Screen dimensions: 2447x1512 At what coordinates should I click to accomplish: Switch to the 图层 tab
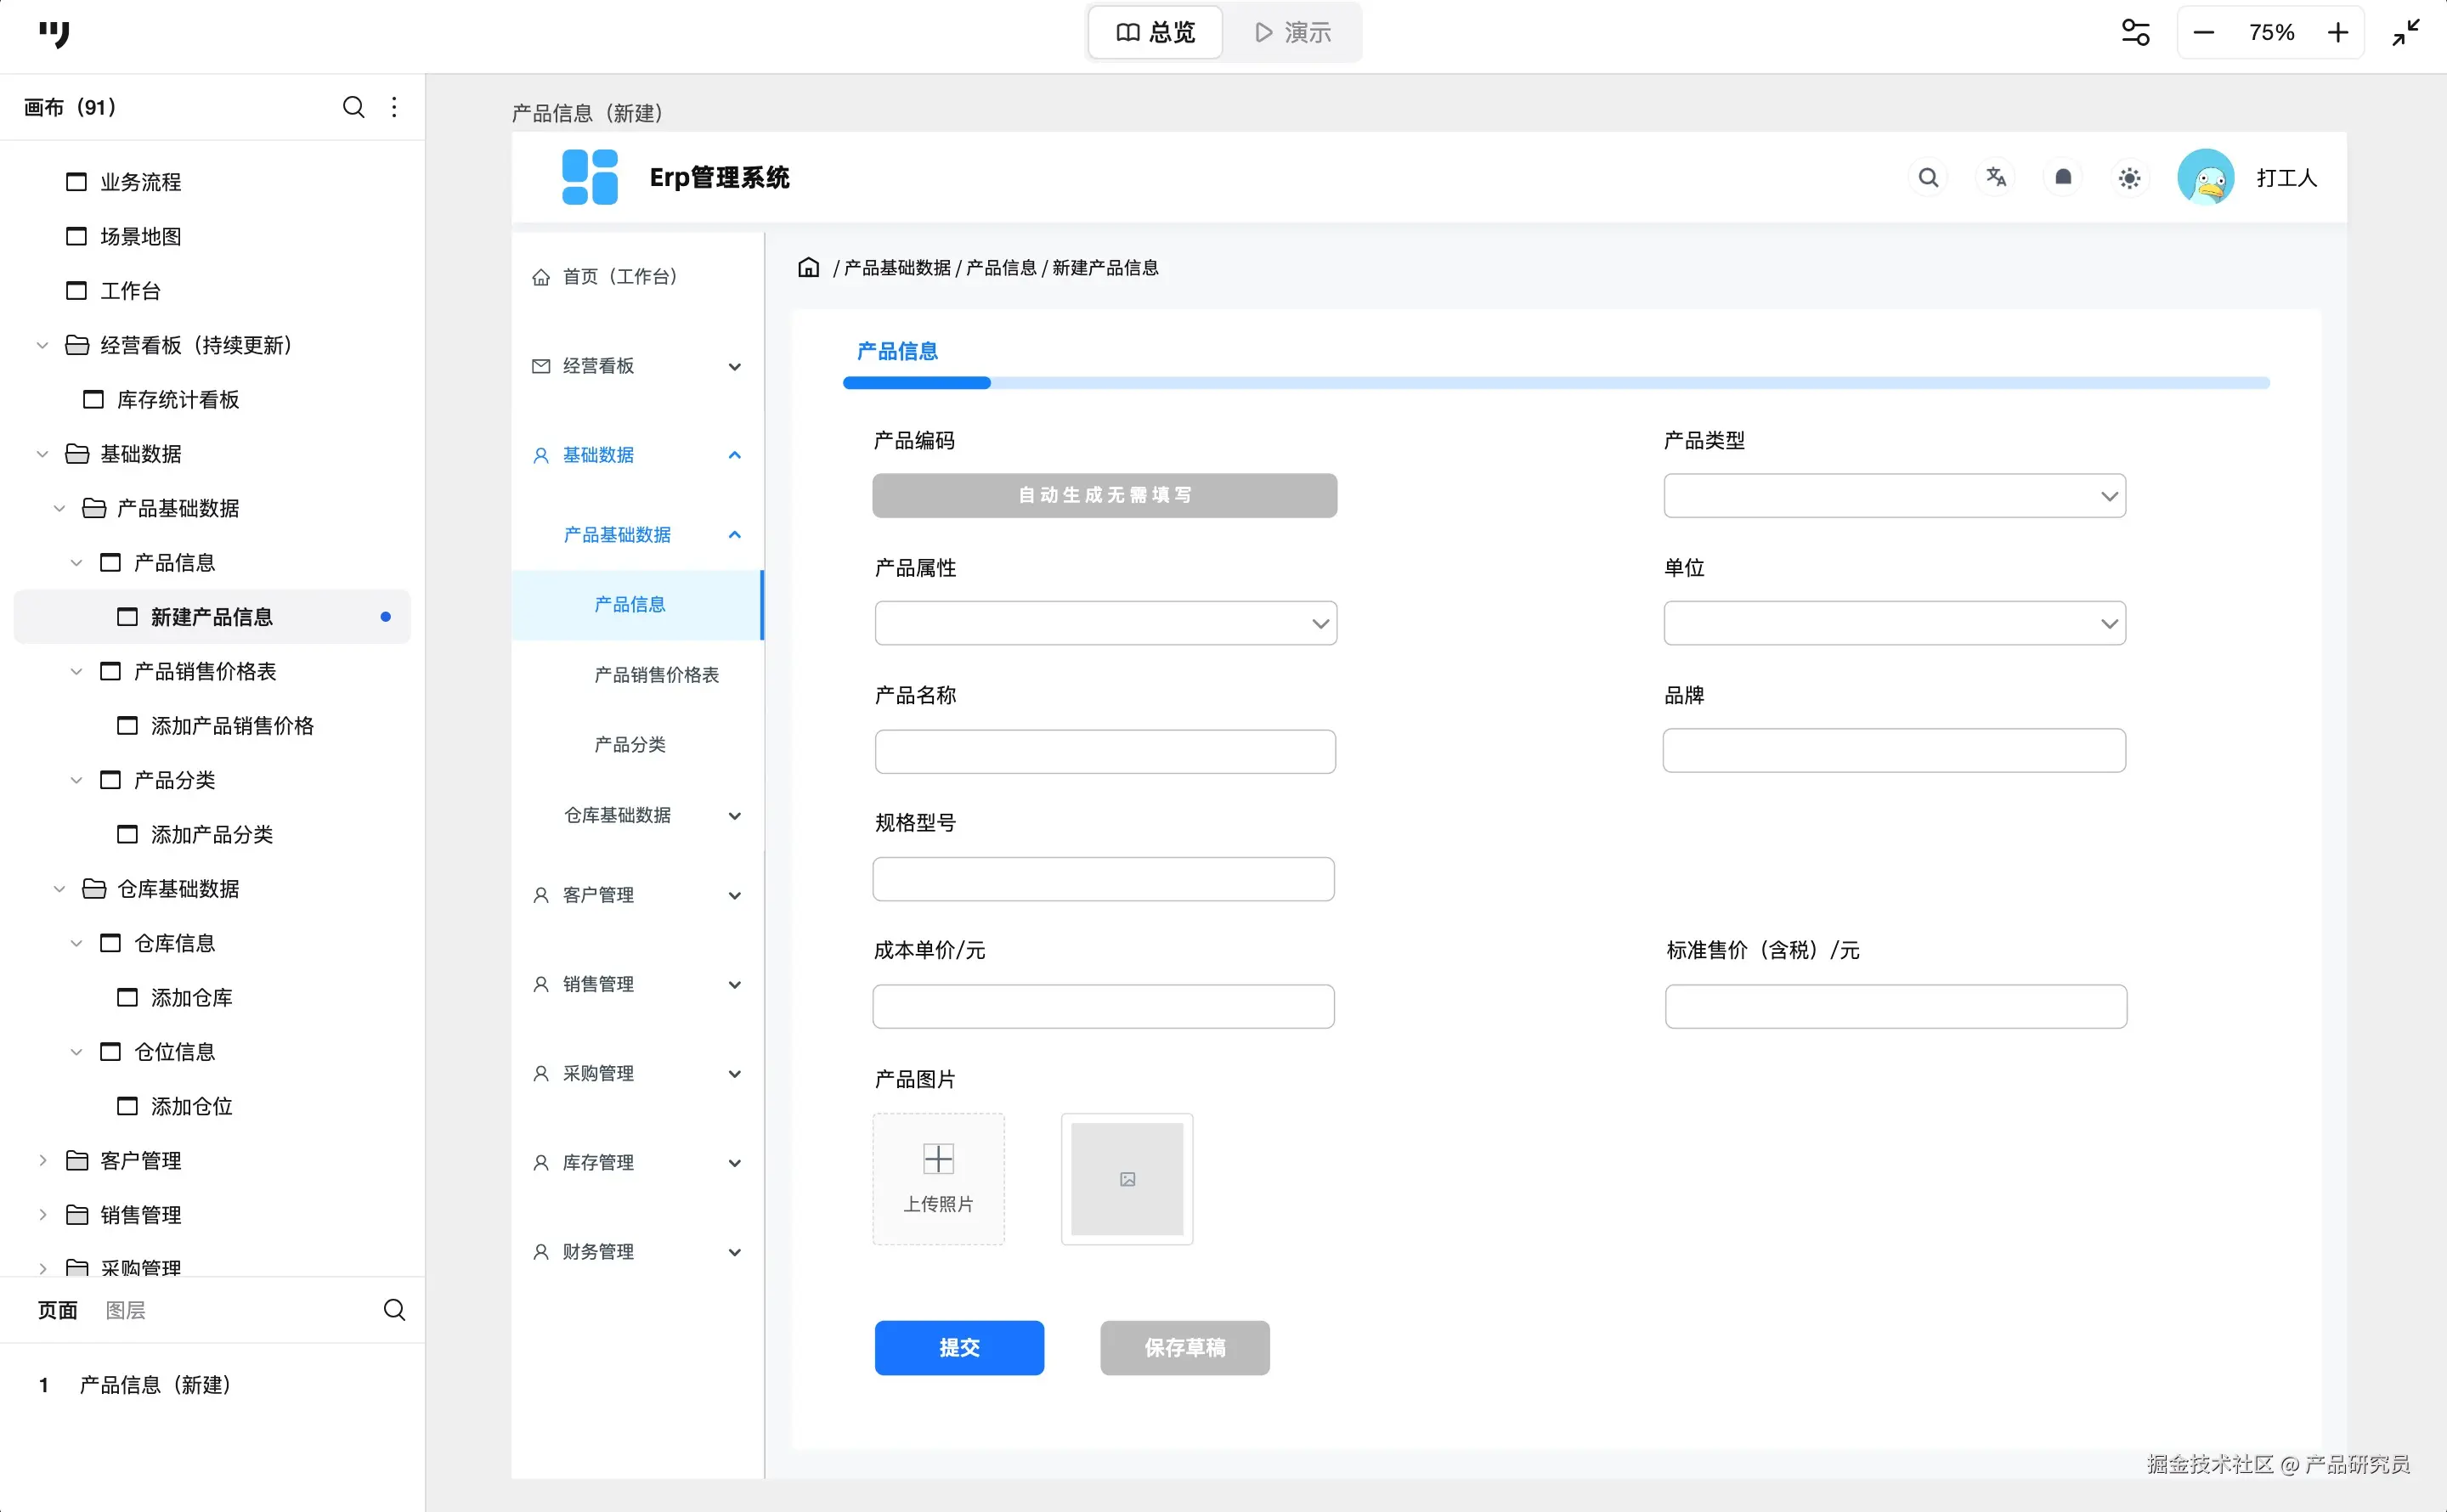point(125,1310)
